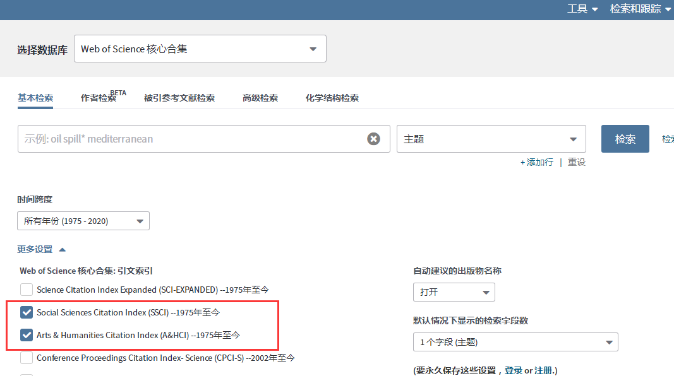This screenshot has height=376, width=674.
Task: Reset the search form with 重设
Action: 577,162
